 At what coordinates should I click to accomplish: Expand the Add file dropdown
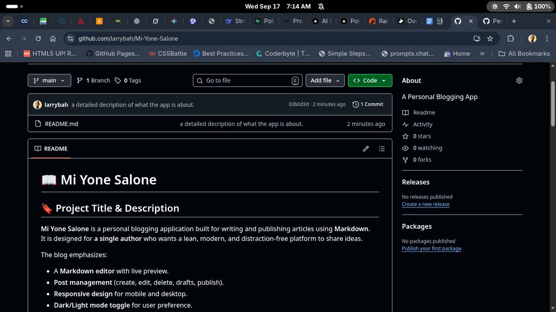[325, 80]
